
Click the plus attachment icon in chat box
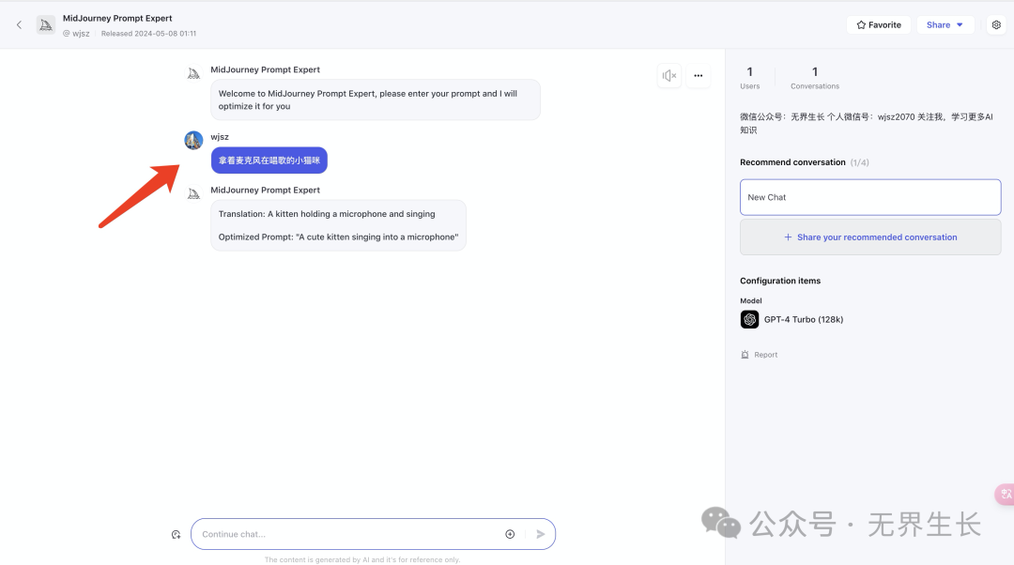pos(510,534)
